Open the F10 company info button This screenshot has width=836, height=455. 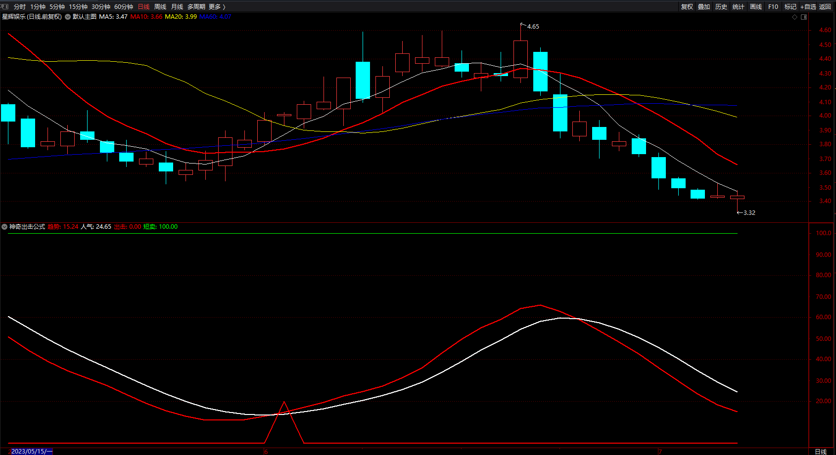[x=773, y=6]
